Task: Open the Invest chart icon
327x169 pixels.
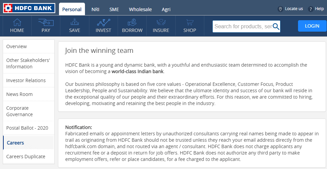Action: [103, 22]
